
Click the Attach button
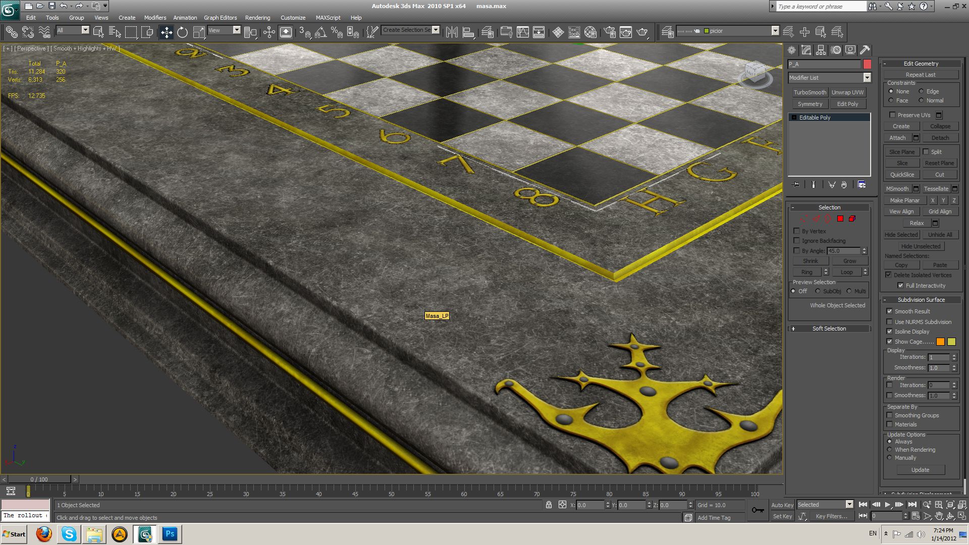click(x=897, y=138)
